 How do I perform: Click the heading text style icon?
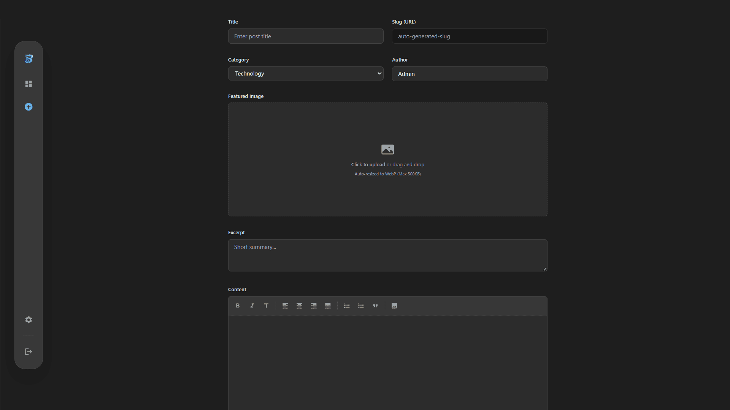[266, 306]
